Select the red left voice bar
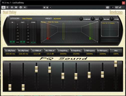 (48, 31)
